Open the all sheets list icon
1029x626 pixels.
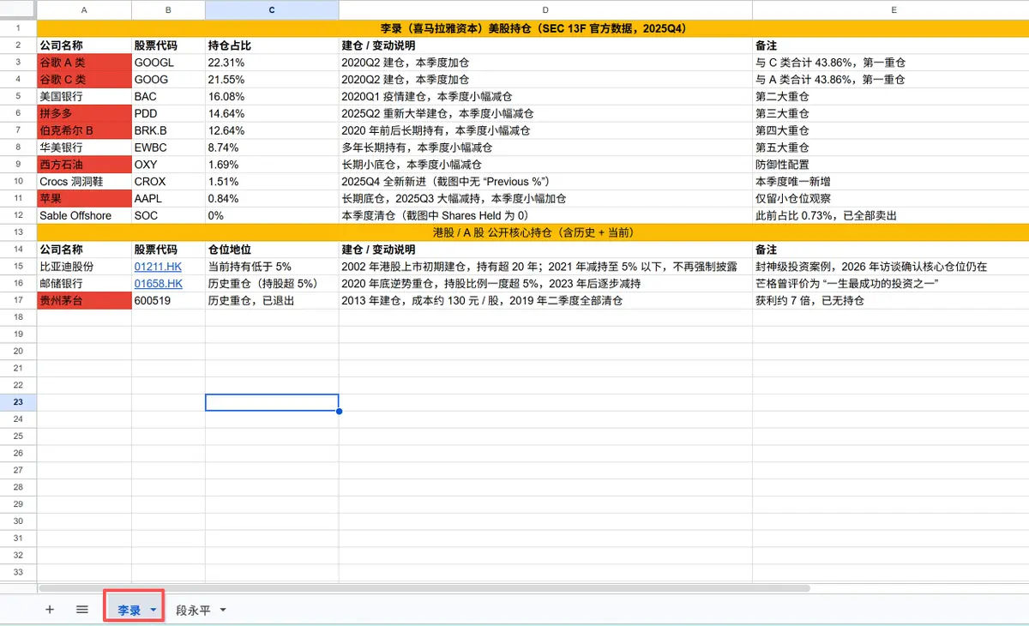[82, 610]
